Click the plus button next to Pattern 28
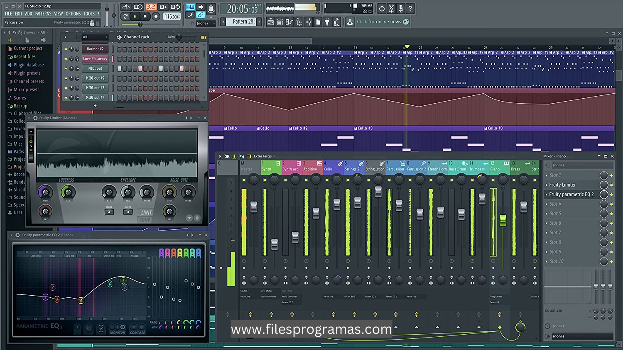Viewport: 623px width, 350px height. click(x=259, y=22)
